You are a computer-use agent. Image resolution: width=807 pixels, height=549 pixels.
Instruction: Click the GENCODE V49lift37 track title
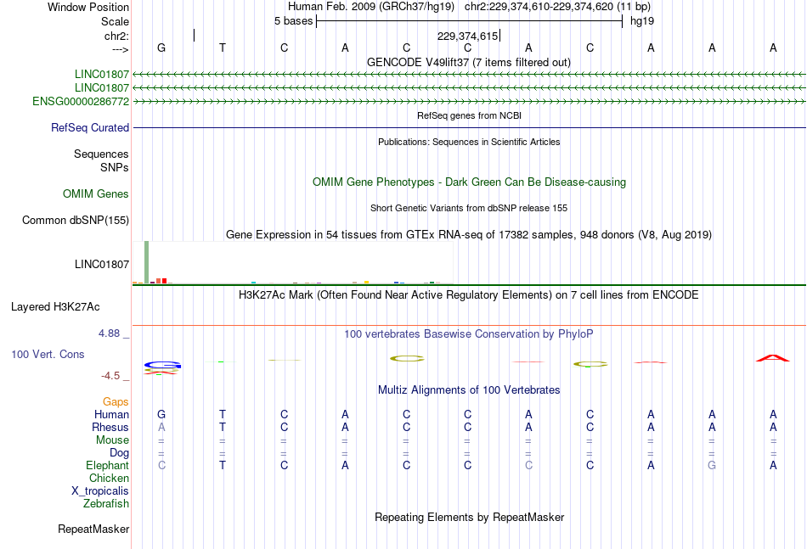click(x=469, y=62)
